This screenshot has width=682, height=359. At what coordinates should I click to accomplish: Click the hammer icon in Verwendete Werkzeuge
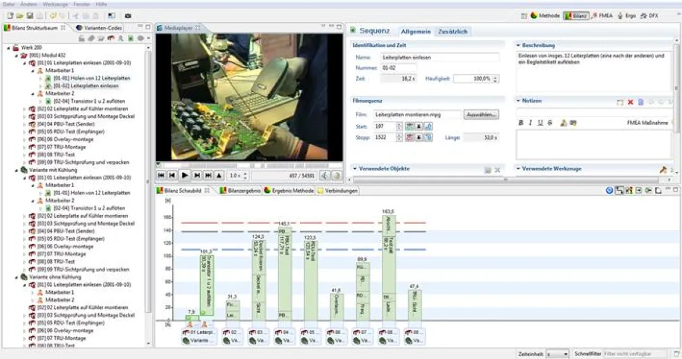click(662, 169)
